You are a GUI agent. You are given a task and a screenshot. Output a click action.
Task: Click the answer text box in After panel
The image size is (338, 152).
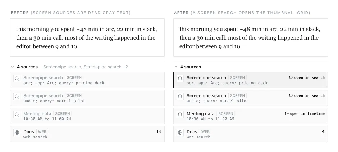(x=251, y=37)
